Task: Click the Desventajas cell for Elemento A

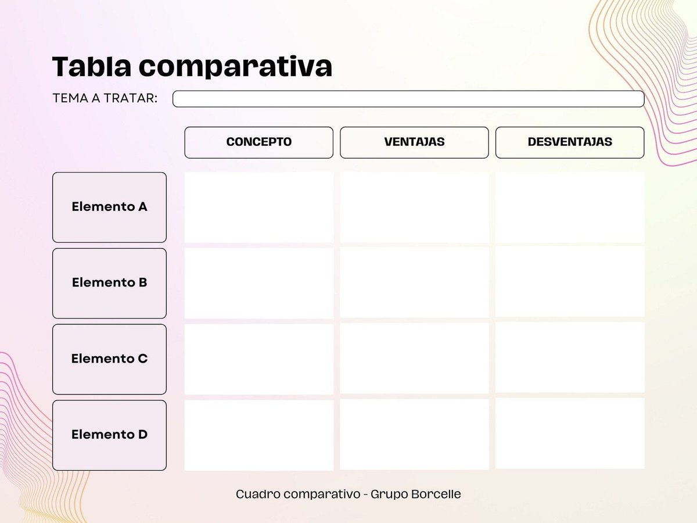Action: point(570,207)
